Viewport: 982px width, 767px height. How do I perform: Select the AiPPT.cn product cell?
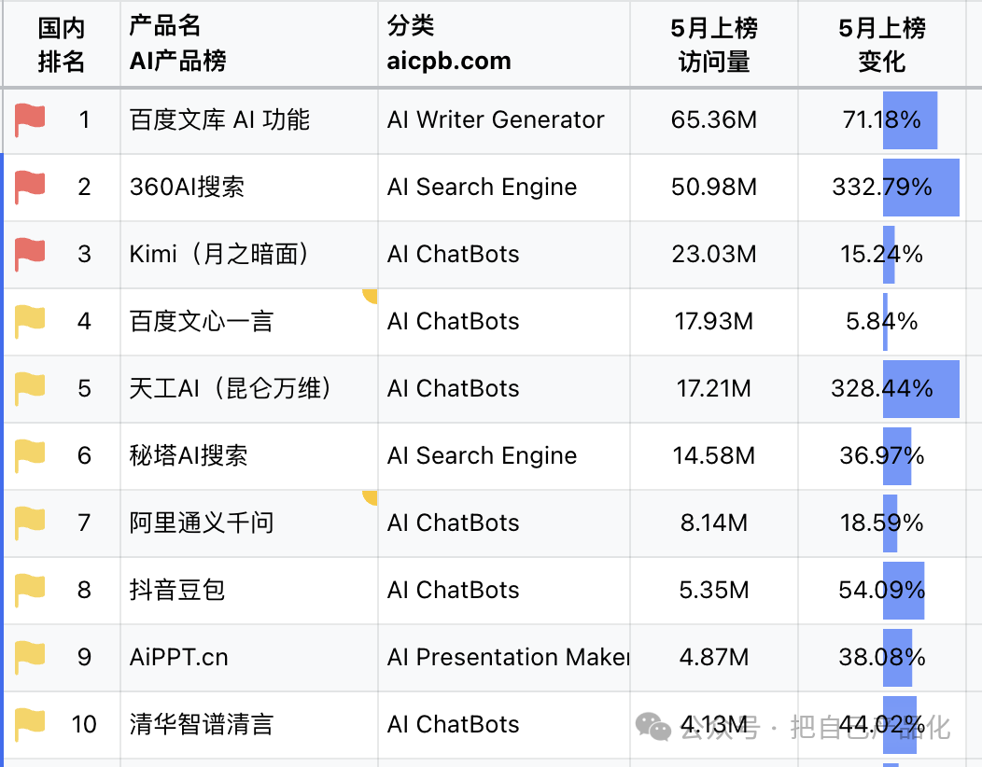[249, 658]
